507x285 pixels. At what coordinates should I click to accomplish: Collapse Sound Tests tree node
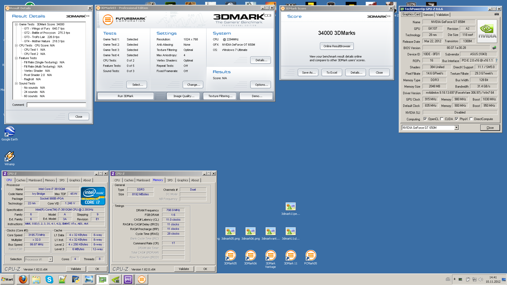(16, 83)
